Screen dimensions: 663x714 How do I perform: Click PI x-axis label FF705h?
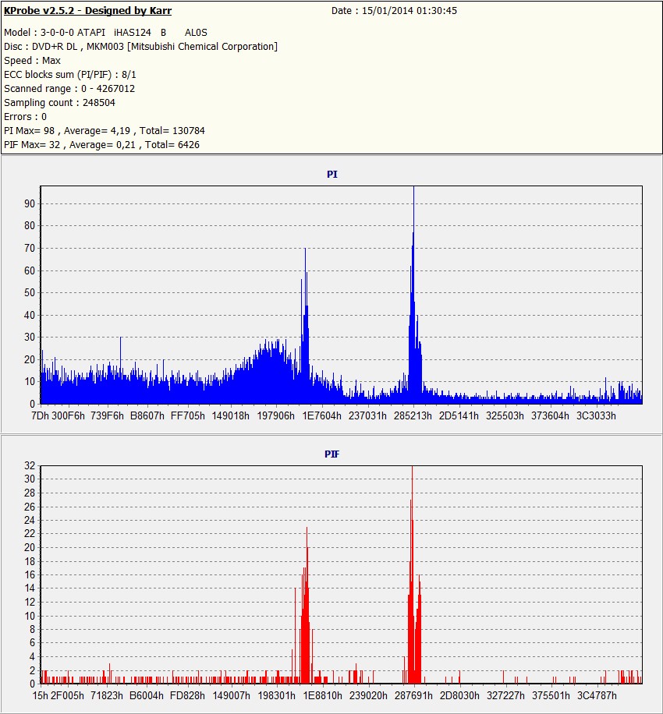pyautogui.click(x=188, y=415)
